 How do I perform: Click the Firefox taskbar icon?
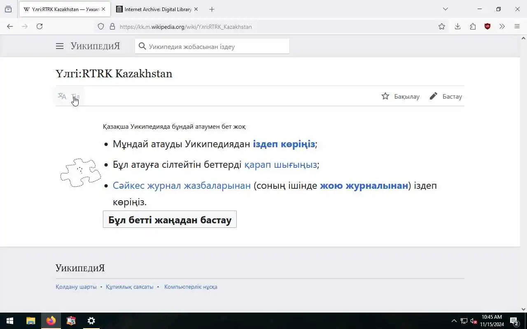coord(51,321)
